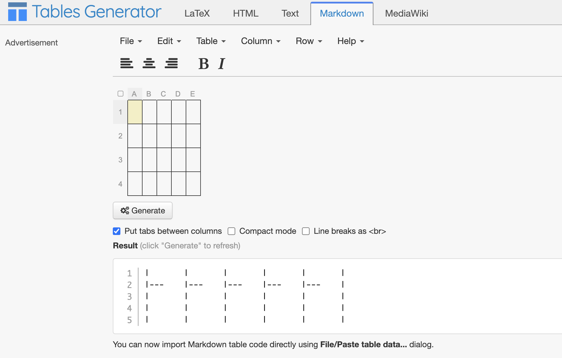
Task: Center align text in the toolbar
Action: click(149, 63)
